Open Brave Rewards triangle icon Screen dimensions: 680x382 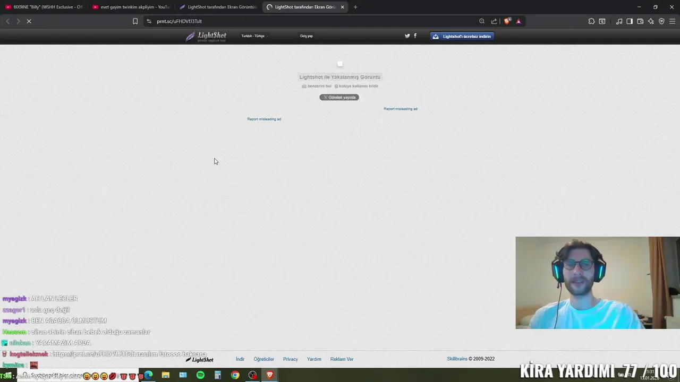point(518,21)
